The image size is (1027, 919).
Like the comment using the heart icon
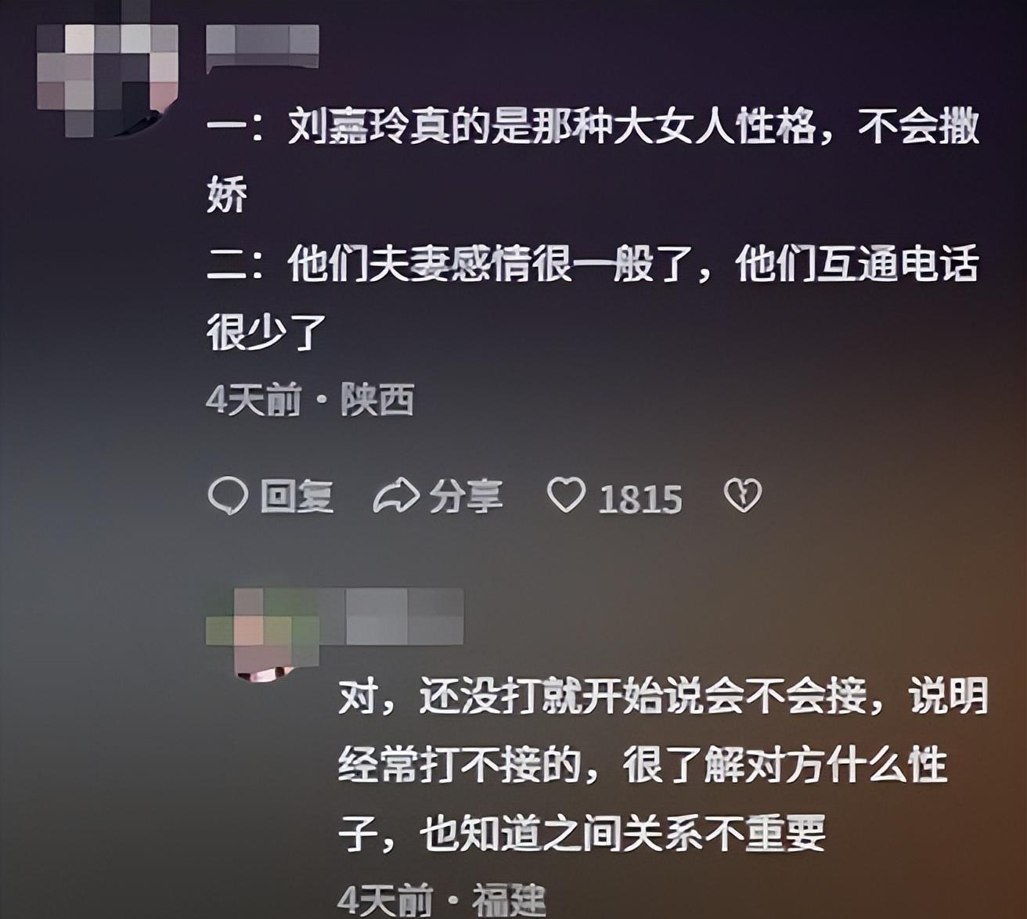click(x=565, y=496)
